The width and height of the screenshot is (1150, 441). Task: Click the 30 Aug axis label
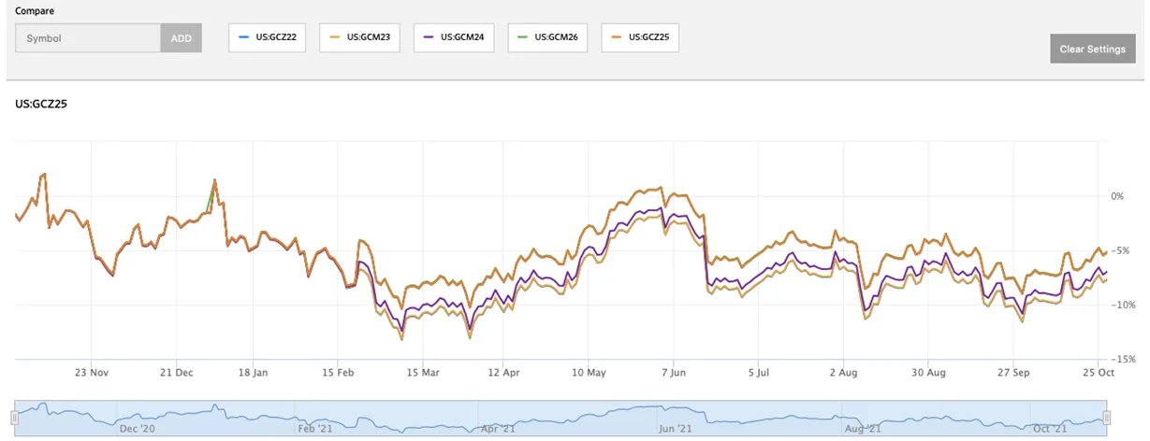point(928,372)
